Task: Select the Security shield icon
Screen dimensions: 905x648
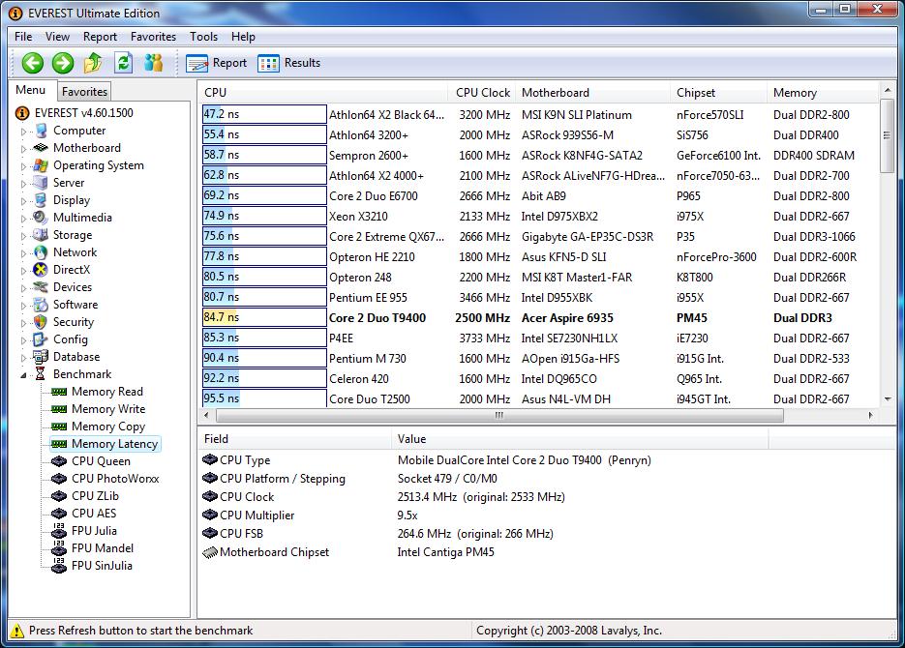Action: [41, 322]
